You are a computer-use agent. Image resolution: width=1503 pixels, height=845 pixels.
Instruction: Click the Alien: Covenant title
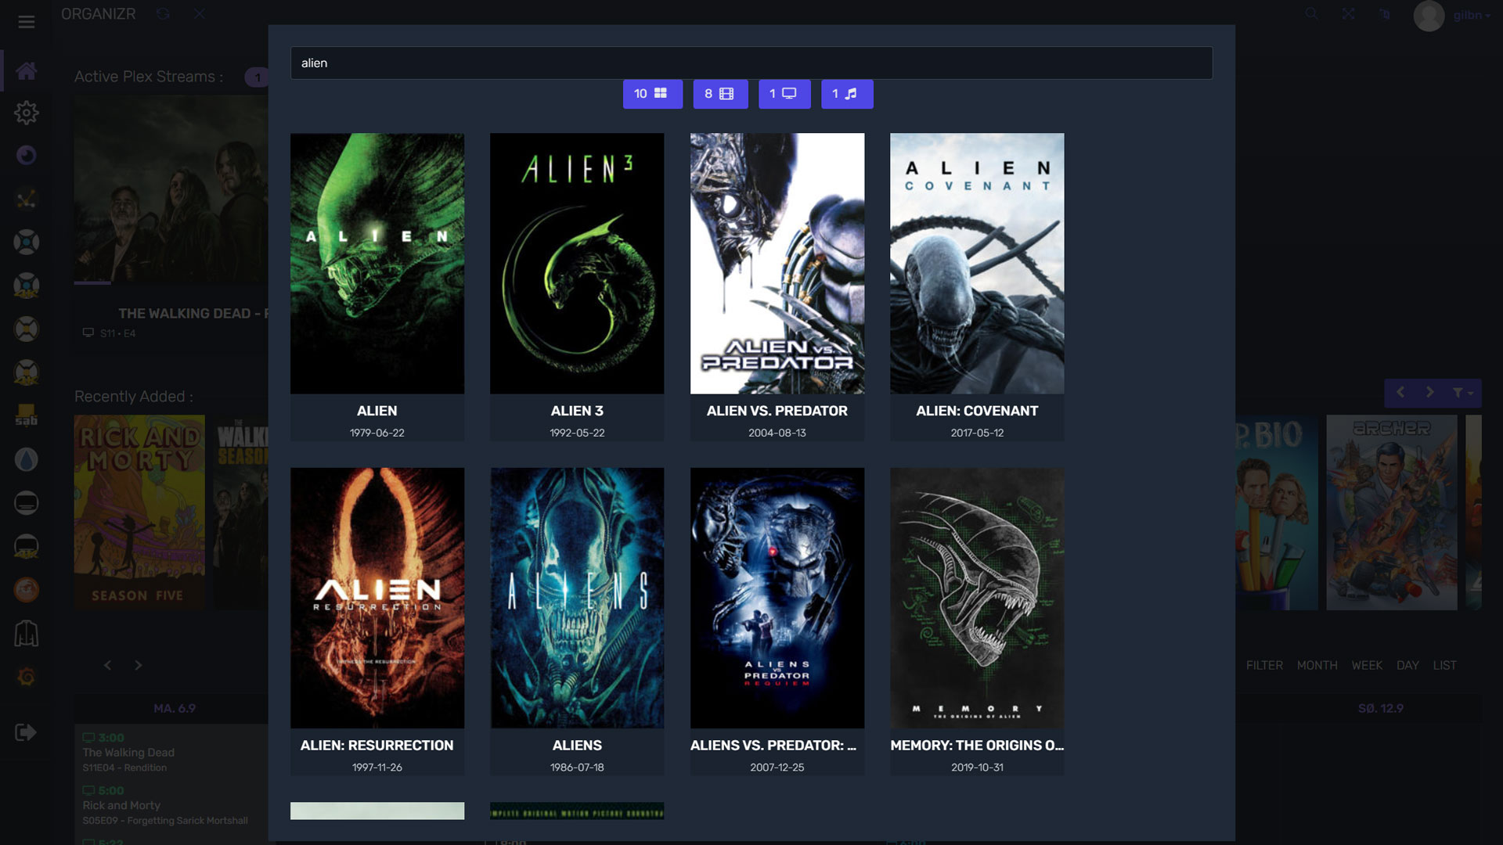976,411
